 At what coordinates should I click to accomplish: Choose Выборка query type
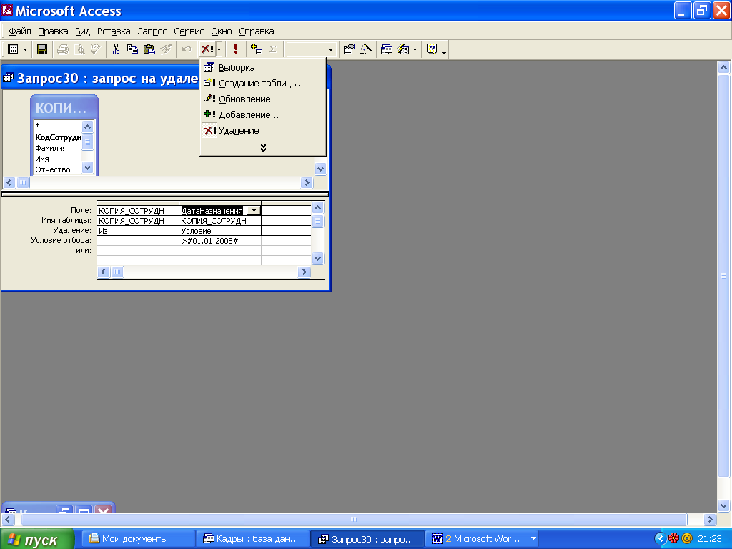pos(263,68)
